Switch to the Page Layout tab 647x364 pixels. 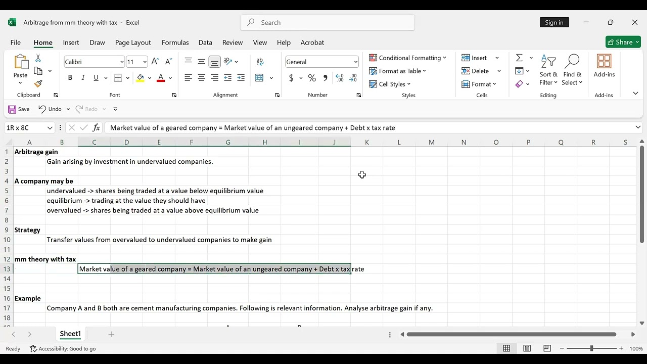click(x=133, y=42)
